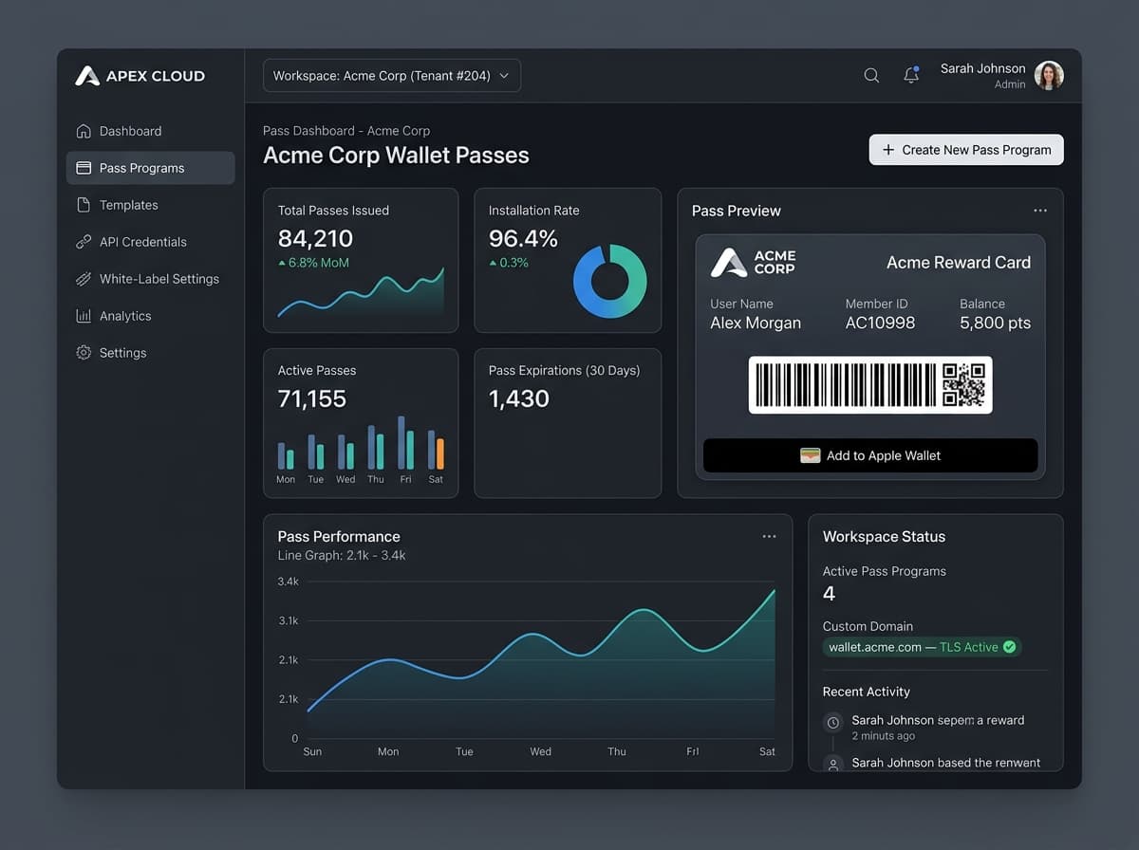Viewport: 1139px width, 850px height.
Task: Open Pass Performance three-dot menu
Action: (769, 536)
